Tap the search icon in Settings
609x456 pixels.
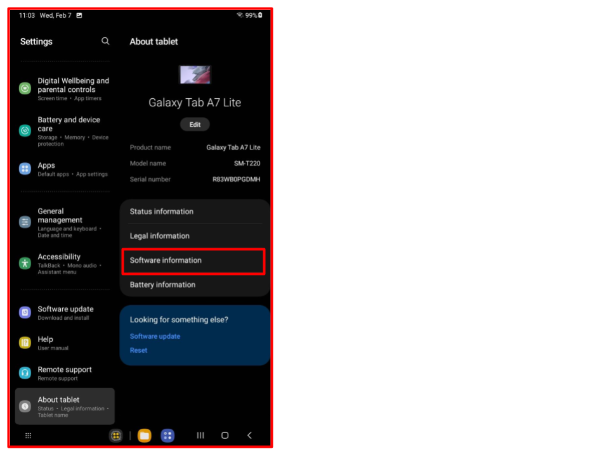[105, 41]
